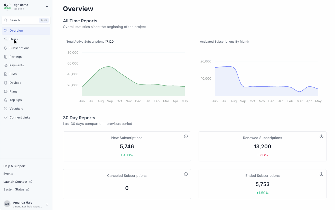Click the SIMs card icon
The width and height of the screenshot is (335, 210).
pos(6,74)
